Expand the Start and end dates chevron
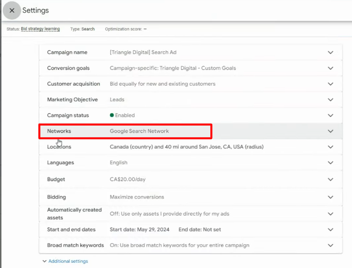The width and height of the screenshot is (352, 268). click(330, 229)
